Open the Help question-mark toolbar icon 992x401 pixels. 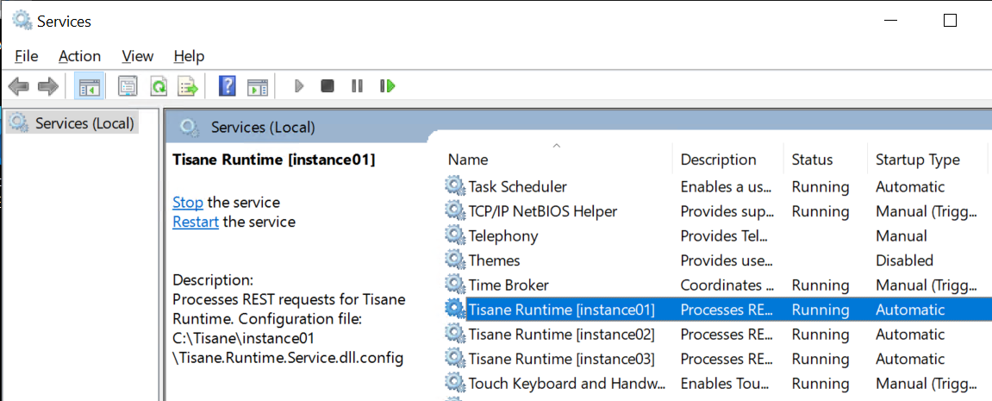point(228,85)
